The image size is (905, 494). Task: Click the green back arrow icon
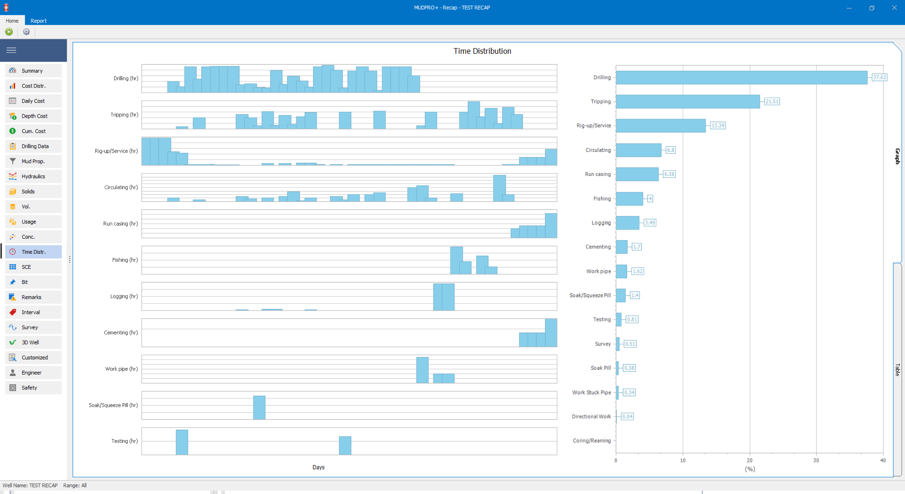[9, 32]
